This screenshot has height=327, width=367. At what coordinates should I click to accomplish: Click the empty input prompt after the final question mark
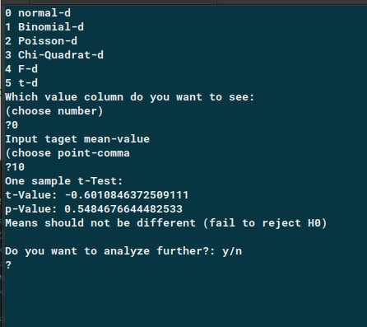(x=16, y=265)
